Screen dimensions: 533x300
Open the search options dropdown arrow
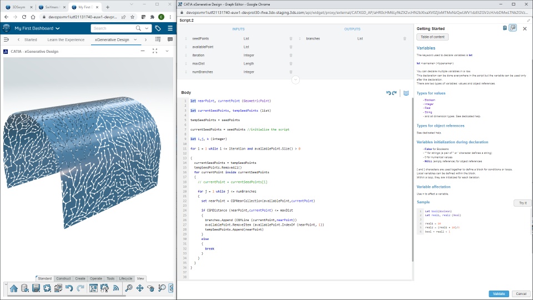[x=147, y=28]
